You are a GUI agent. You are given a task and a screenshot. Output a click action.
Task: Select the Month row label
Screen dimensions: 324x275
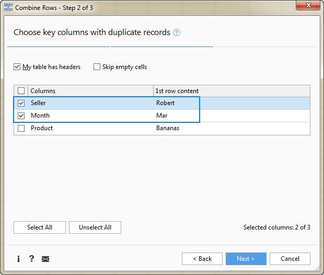pyautogui.click(x=40, y=116)
